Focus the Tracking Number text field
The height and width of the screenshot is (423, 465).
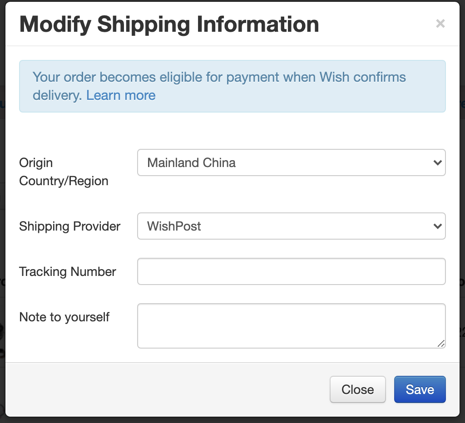coord(291,271)
